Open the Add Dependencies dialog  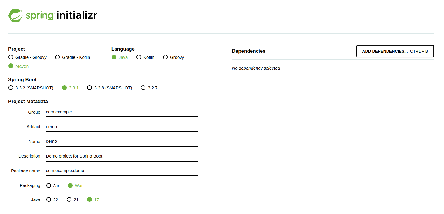[x=395, y=51]
